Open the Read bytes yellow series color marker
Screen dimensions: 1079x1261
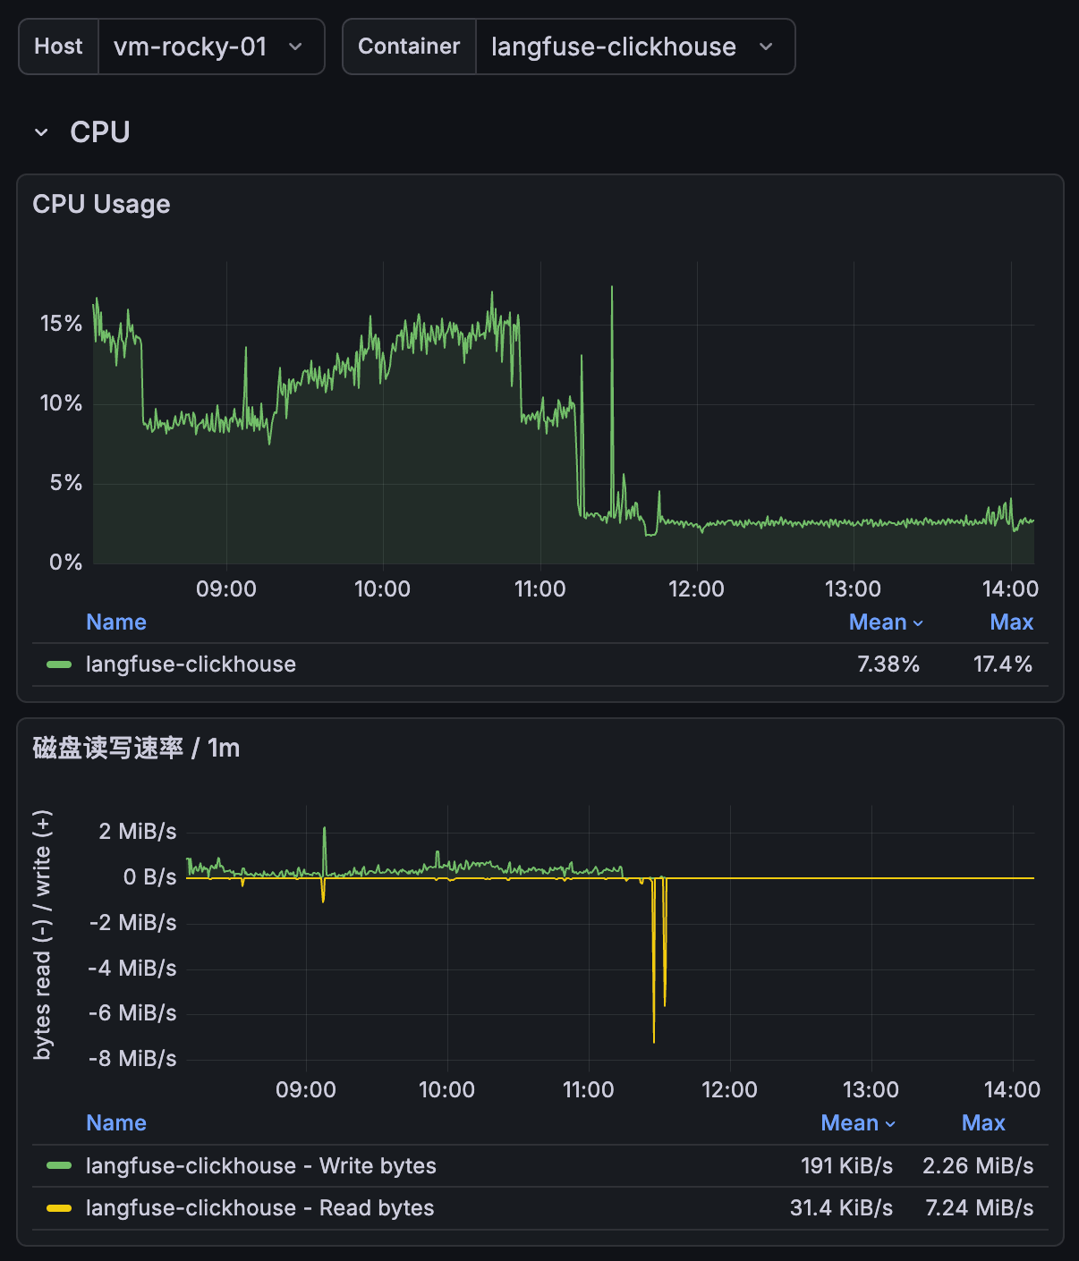[59, 1208]
